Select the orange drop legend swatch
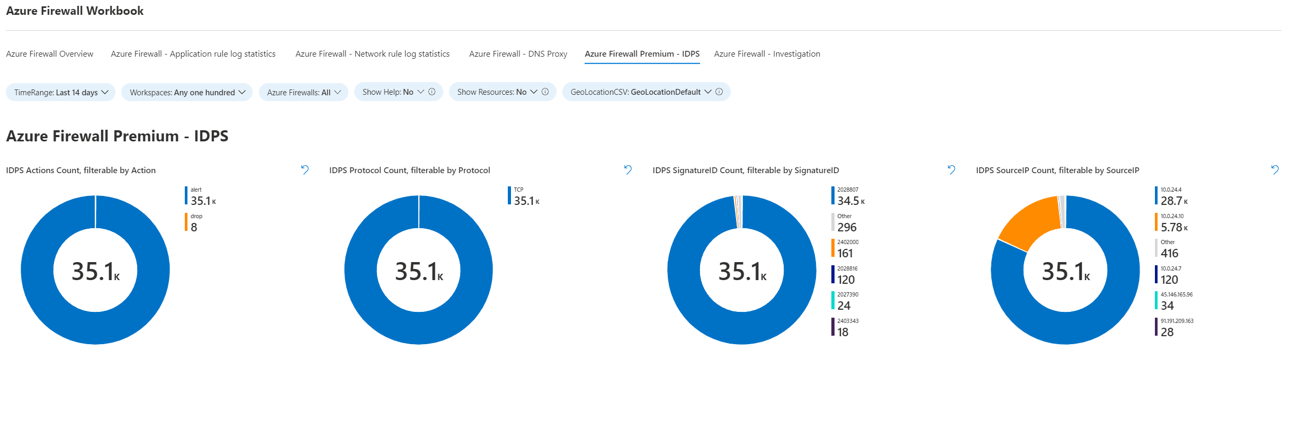 [x=186, y=222]
